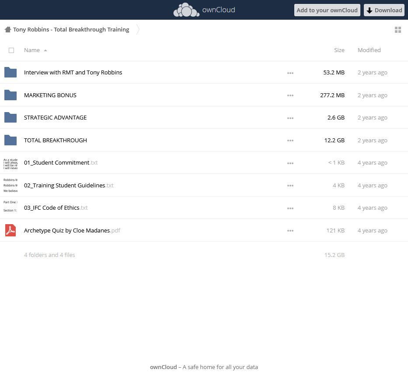
Task: Click Add to your ownCloud button
Action: (x=327, y=10)
